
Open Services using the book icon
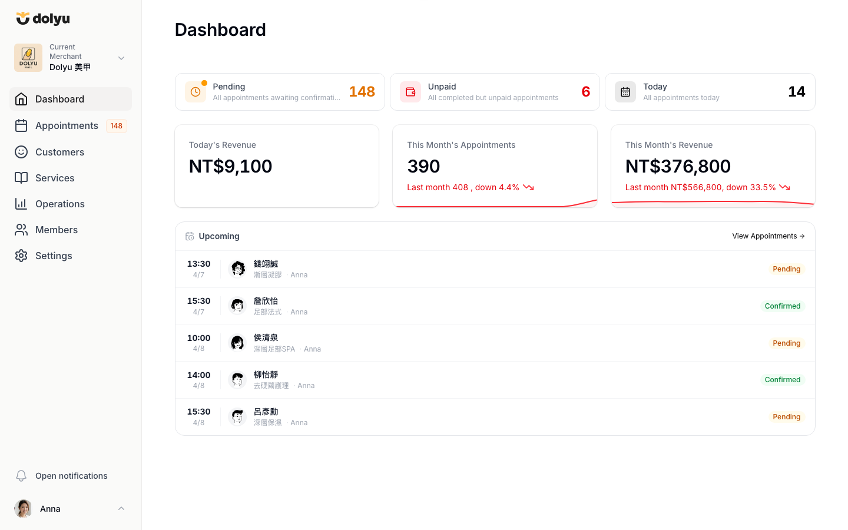tap(21, 177)
